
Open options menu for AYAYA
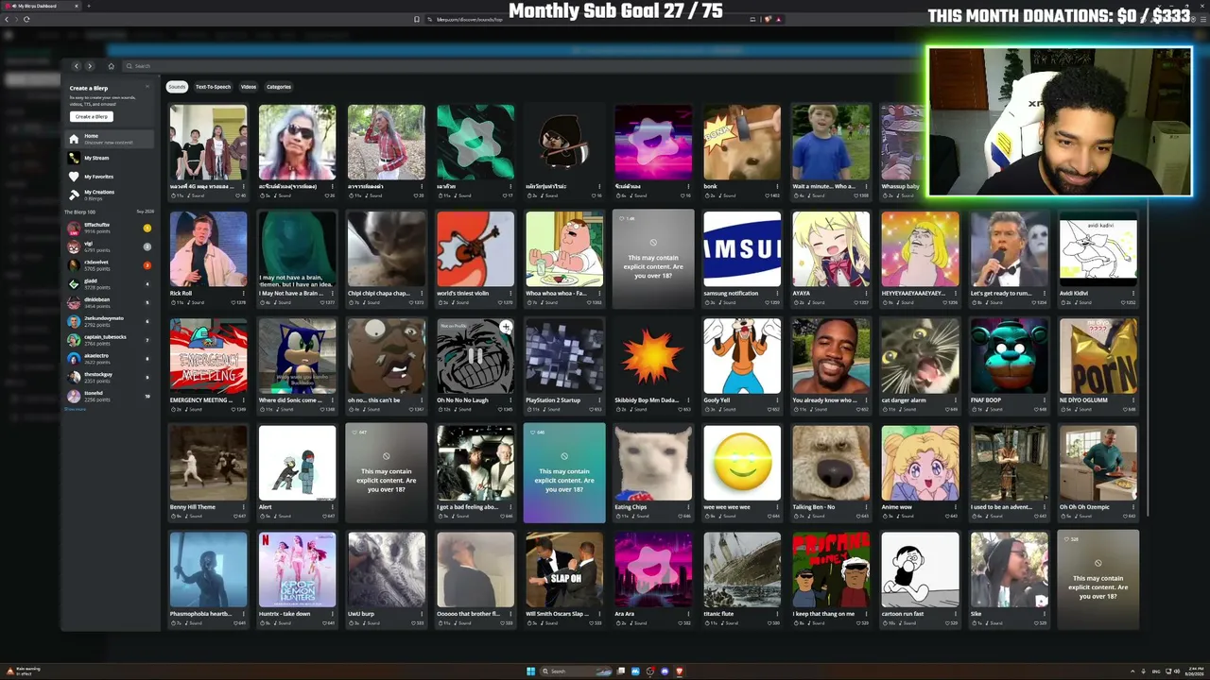866,294
